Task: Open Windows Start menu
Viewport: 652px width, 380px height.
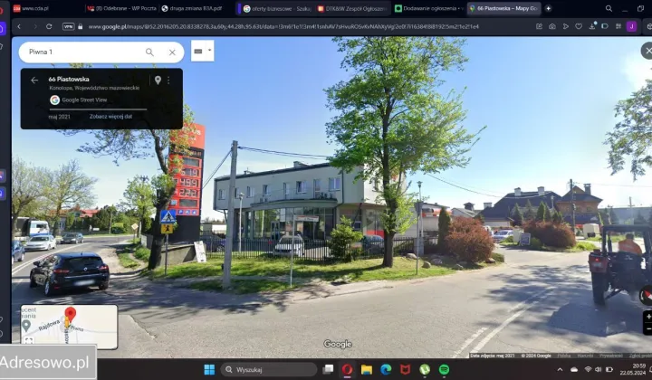Action: point(209,370)
